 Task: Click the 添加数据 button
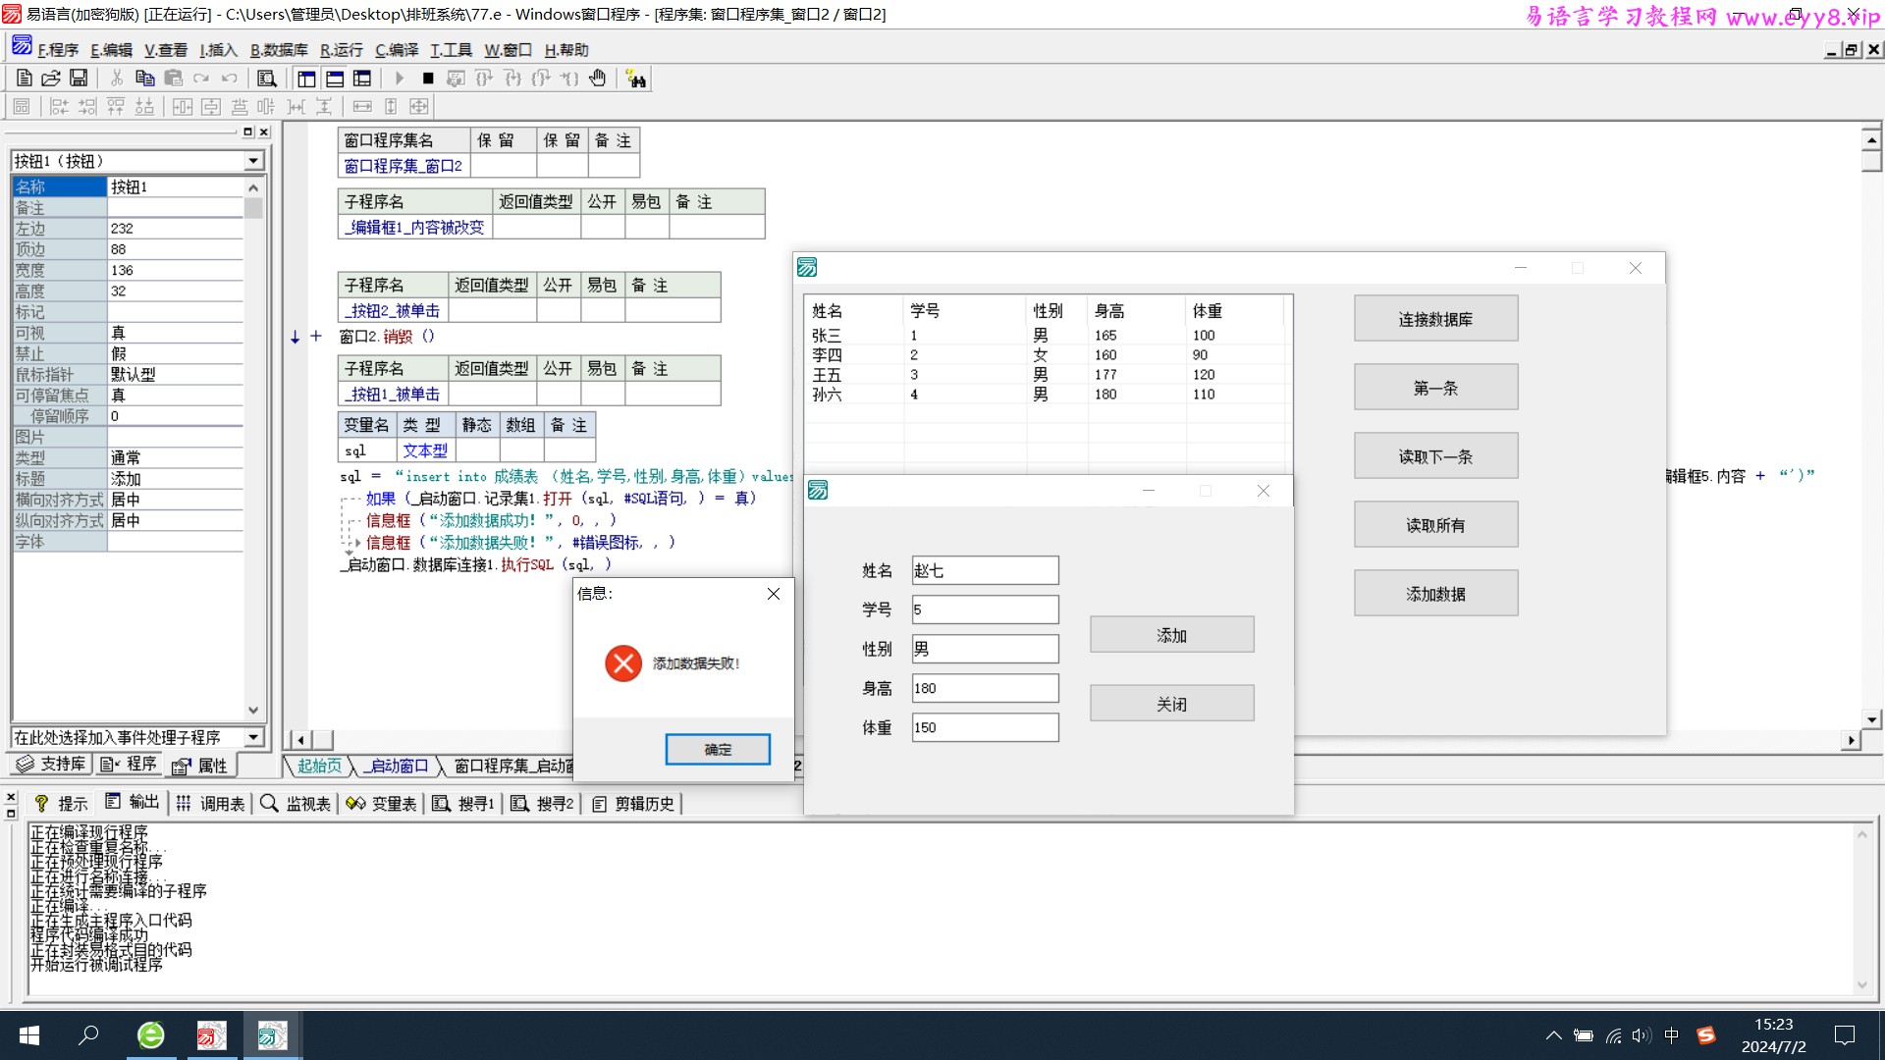pyautogui.click(x=1434, y=593)
